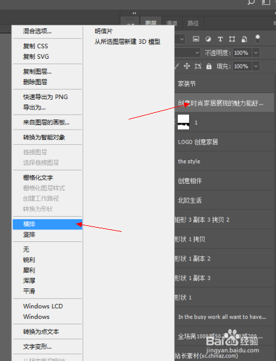Screen dimensions: 276x361
Task: Choose 复制 SVG menu entry
Action: [x=47, y=56]
